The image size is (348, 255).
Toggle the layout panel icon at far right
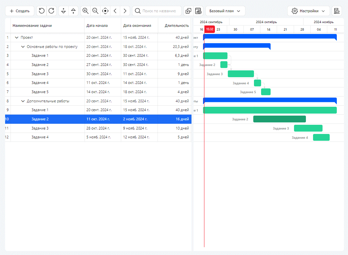pyautogui.click(x=337, y=11)
